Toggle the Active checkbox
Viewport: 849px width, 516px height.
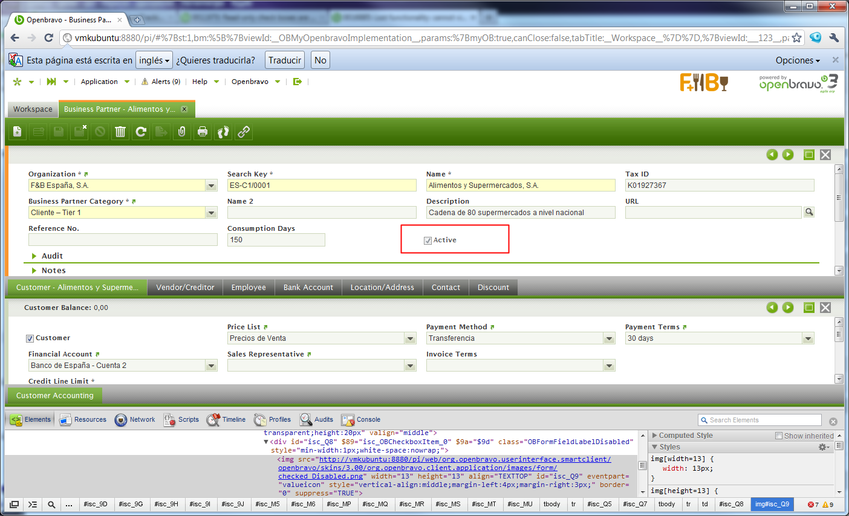click(x=428, y=240)
